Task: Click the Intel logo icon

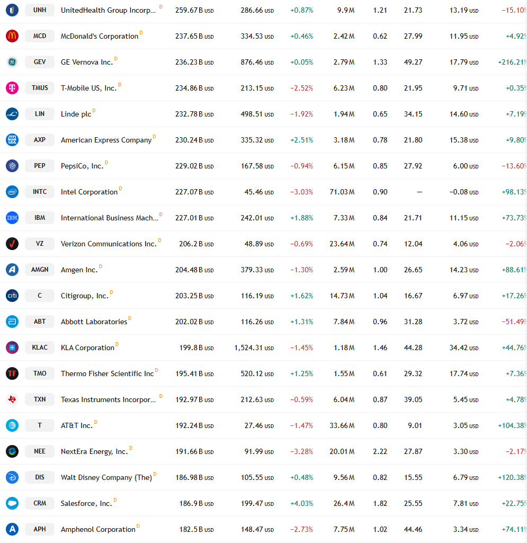Action: point(12,192)
